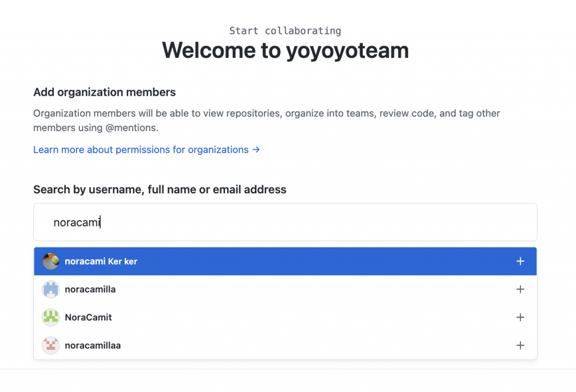Screen dimensions: 576x392
Task: Add noracamillaa with the plus icon
Action: click(520, 345)
